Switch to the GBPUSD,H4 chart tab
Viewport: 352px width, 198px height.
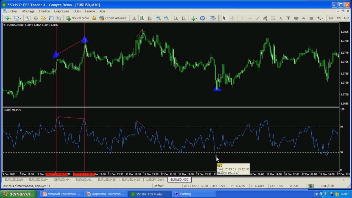(x=62, y=180)
